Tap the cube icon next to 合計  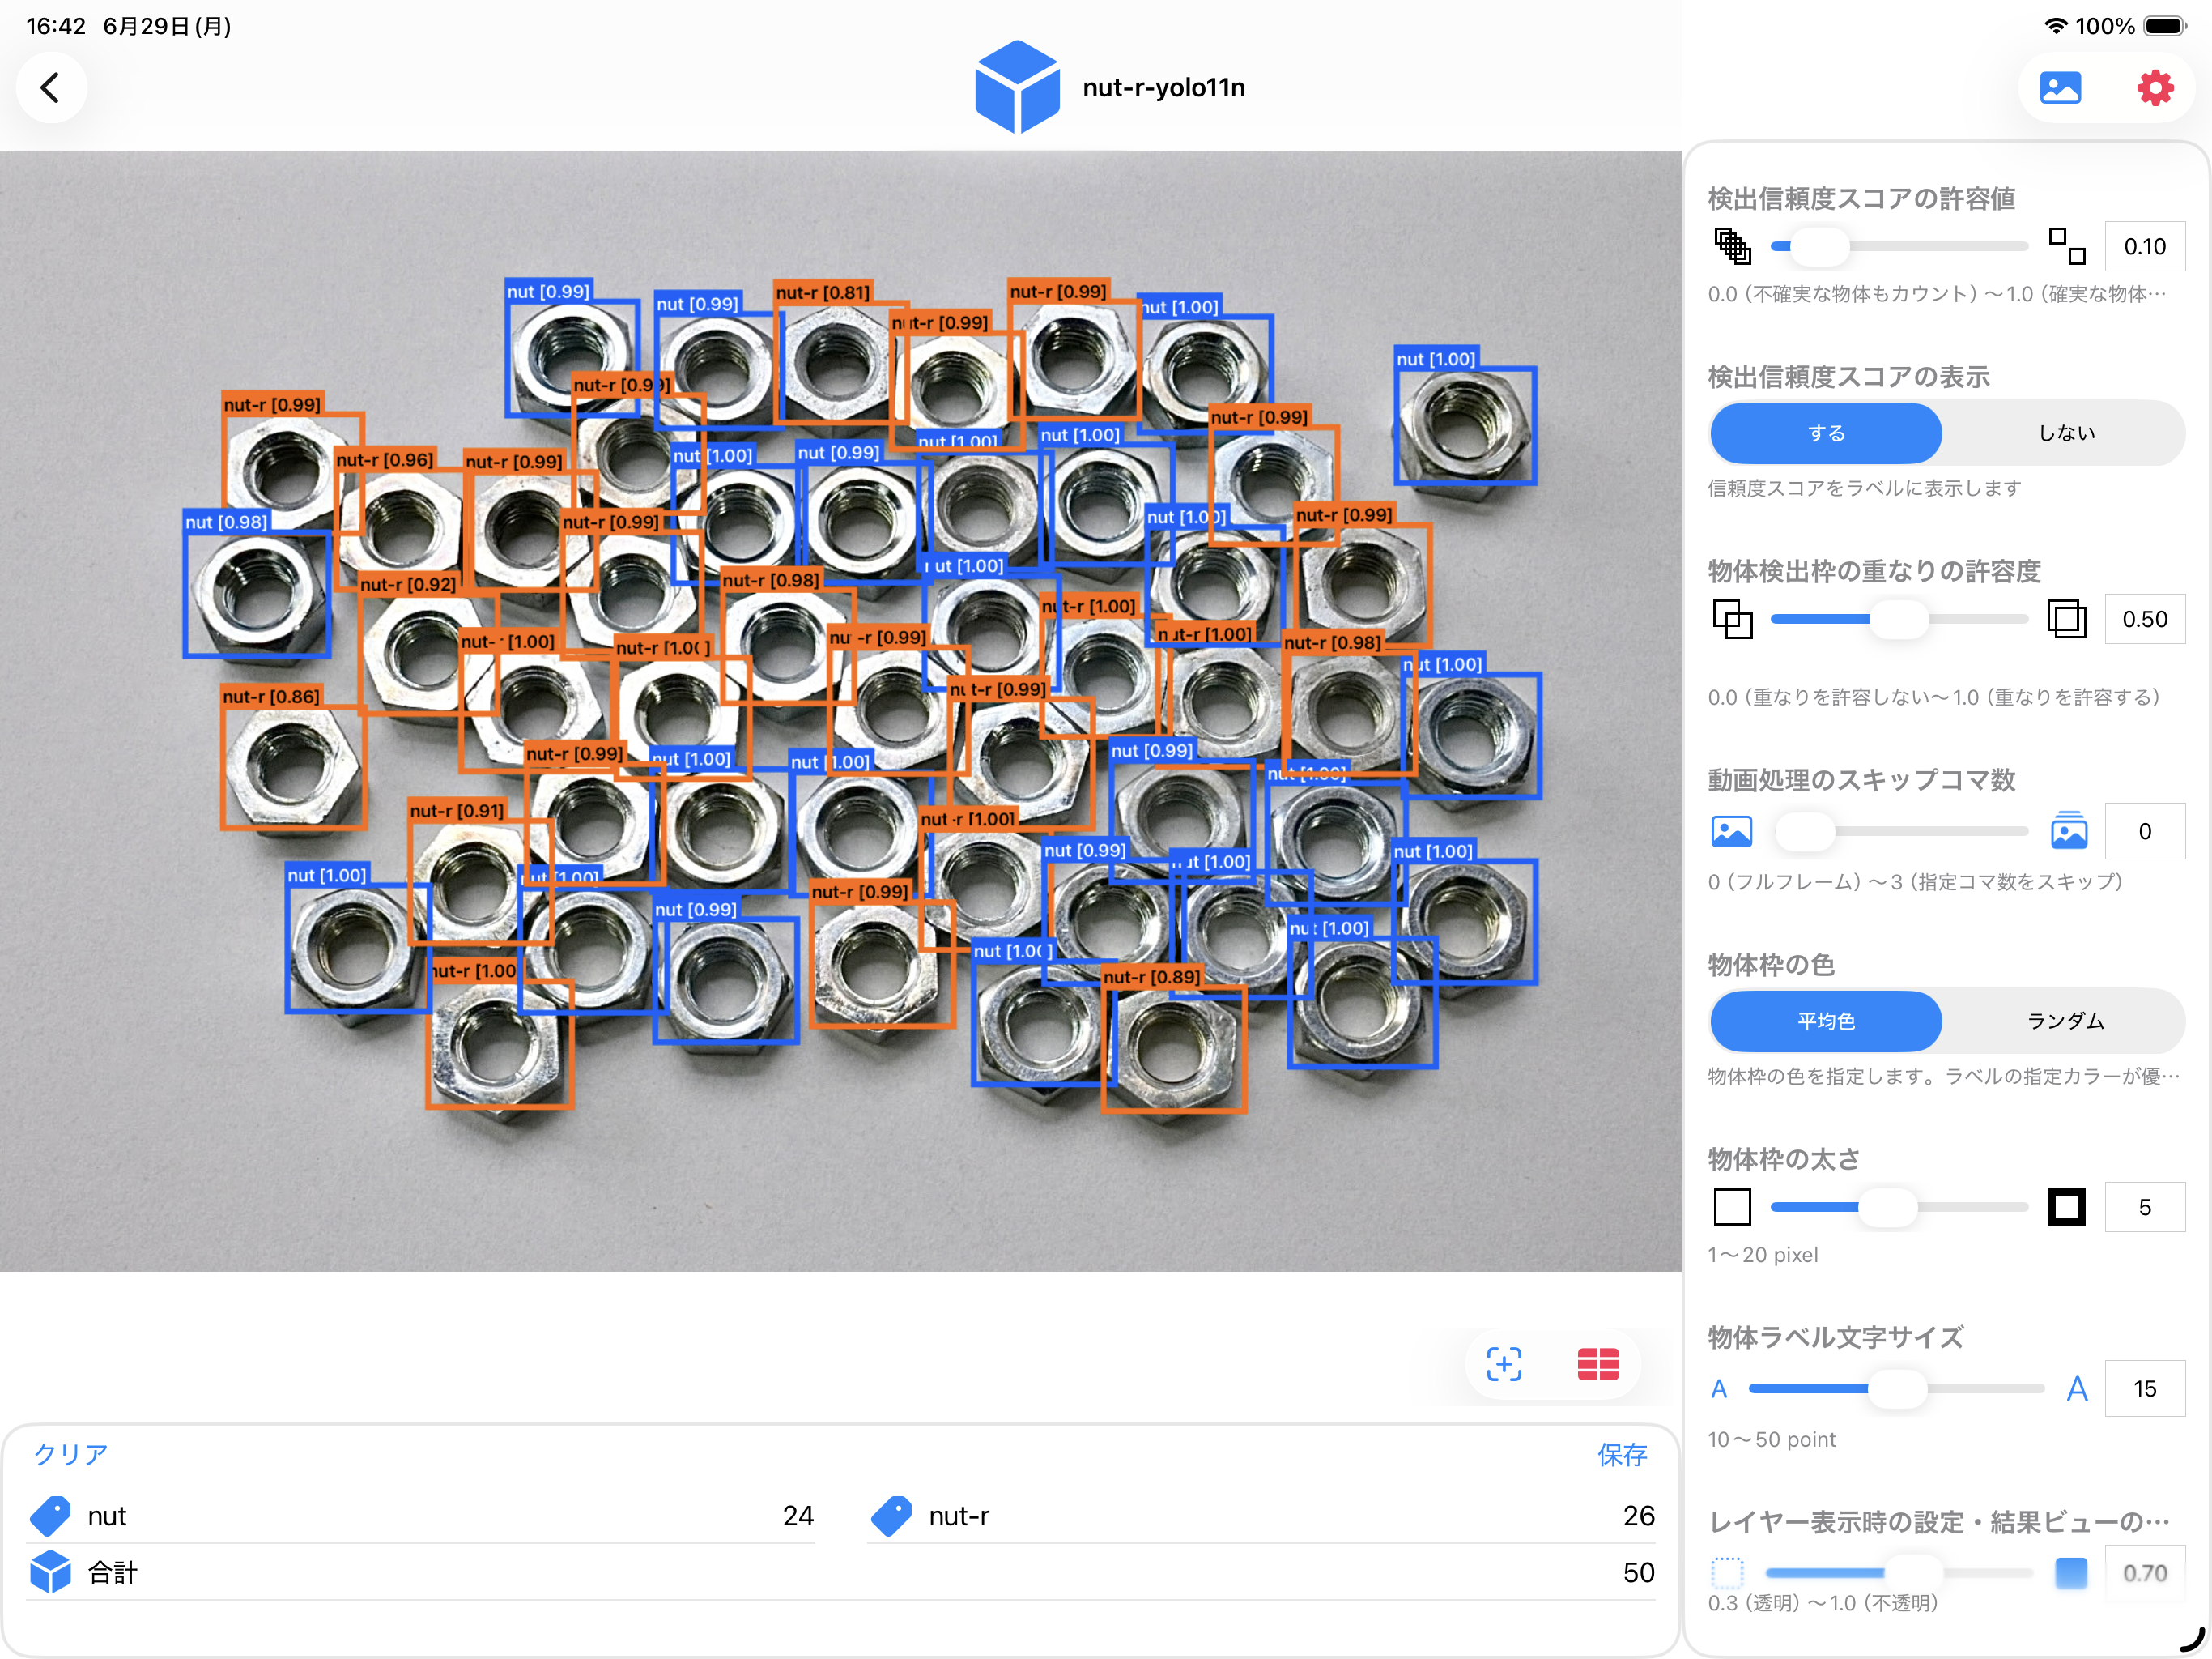pyautogui.click(x=50, y=1572)
